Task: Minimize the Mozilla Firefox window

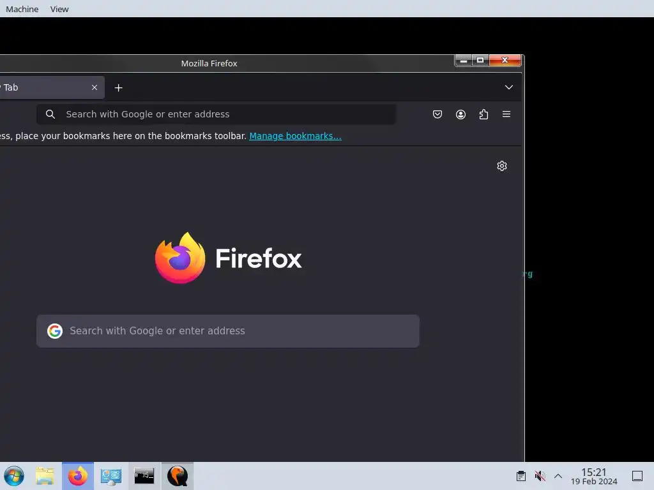Action: pyautogui.click(x=464, y=61)
